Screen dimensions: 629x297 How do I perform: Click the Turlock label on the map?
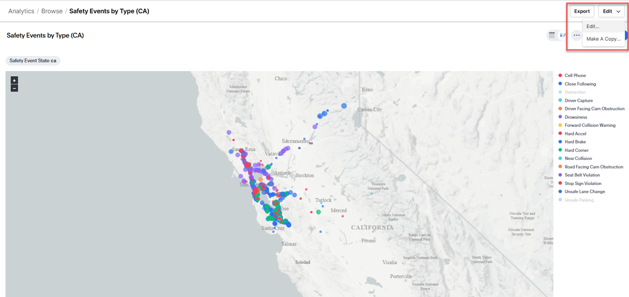[323, 200]
